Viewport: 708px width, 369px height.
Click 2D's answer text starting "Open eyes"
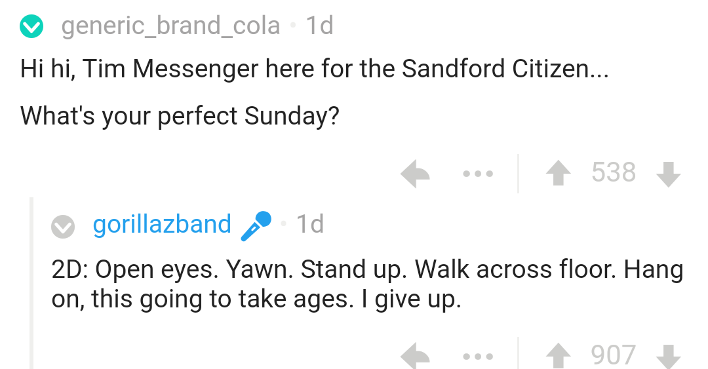click(367, 284)
